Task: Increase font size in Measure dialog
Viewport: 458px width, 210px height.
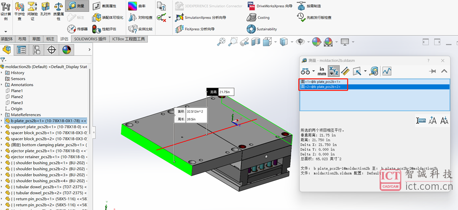Action: (433, 120)
